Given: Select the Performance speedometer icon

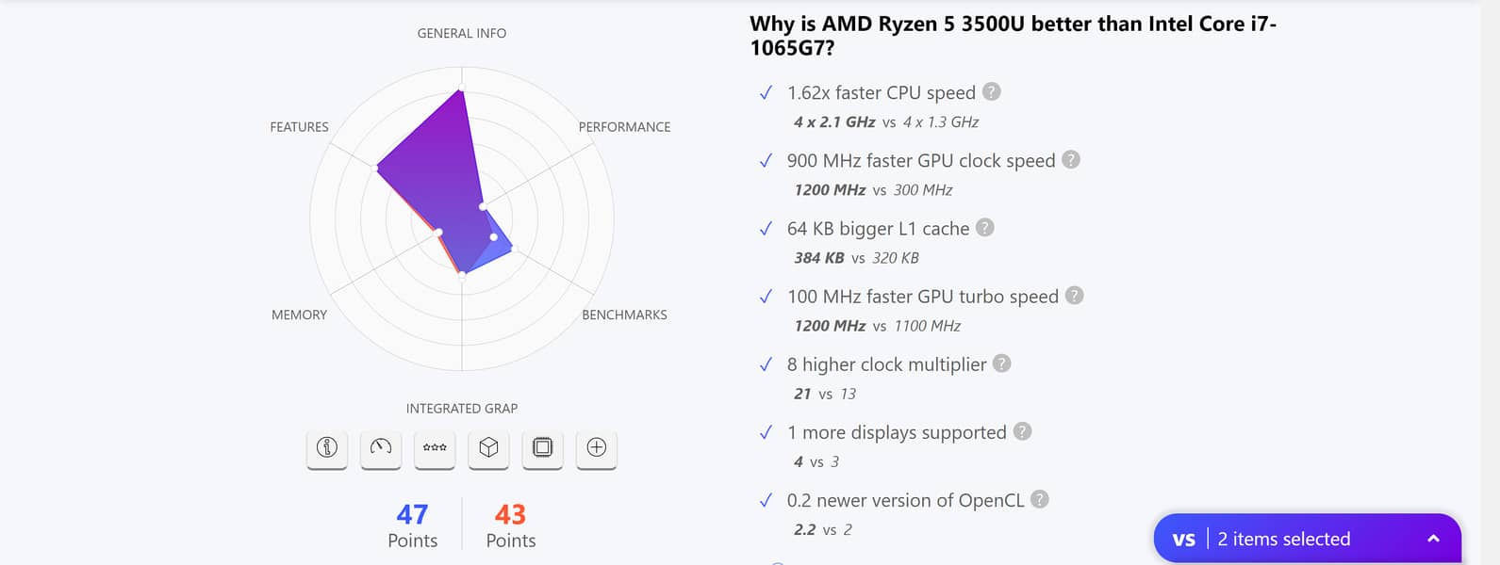Looking at the screenshot, I should 381,448.
